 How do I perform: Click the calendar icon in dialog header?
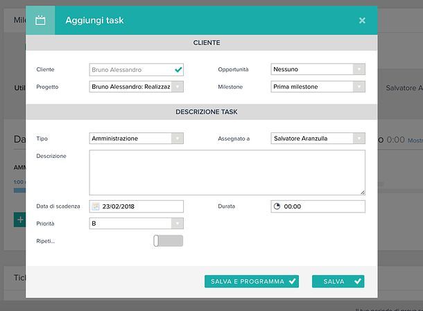pyautogui.click(x=40, y=20)
